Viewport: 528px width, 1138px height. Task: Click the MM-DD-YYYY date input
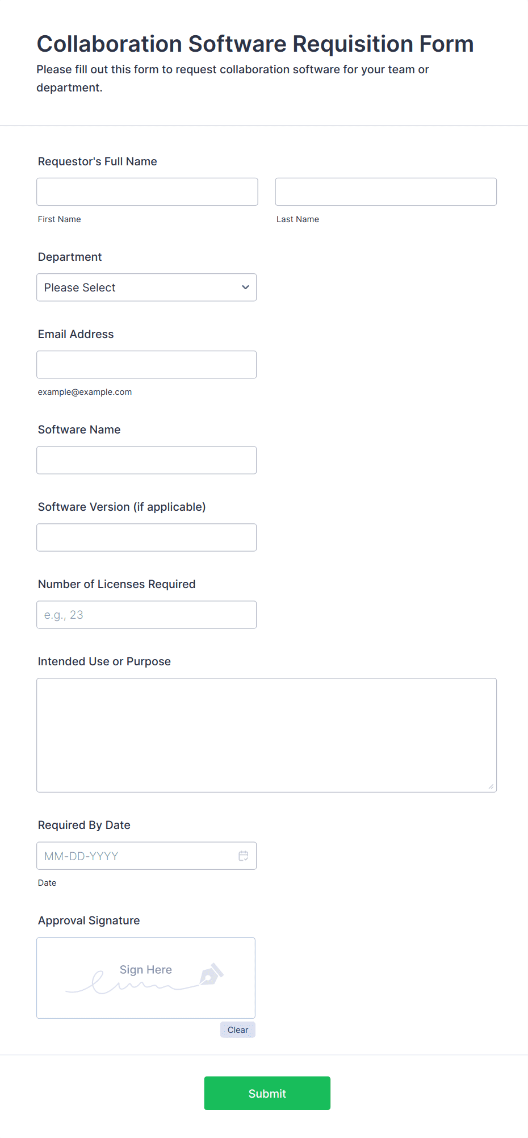pyautogui.click(x=136, y=856)
